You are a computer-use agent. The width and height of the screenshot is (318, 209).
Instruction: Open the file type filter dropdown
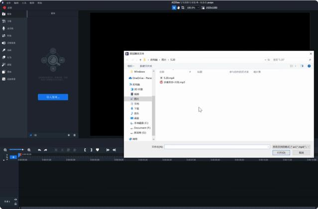pyautogui.click(x=291, y=147)
